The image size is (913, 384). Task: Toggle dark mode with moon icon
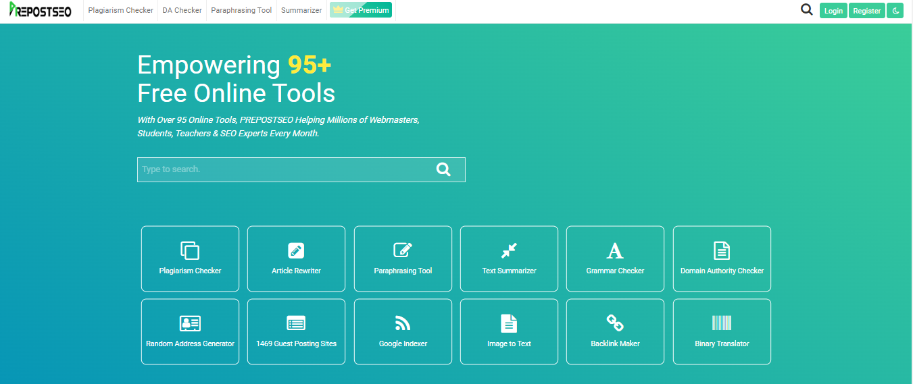coord(895,11)
